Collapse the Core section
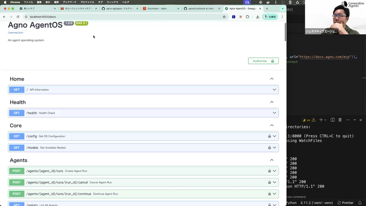 [x=272, y=125]
